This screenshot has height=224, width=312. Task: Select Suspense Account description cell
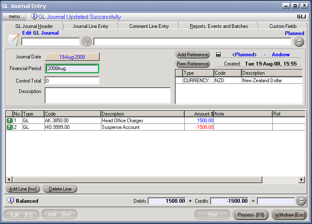(x=143, y=127)
